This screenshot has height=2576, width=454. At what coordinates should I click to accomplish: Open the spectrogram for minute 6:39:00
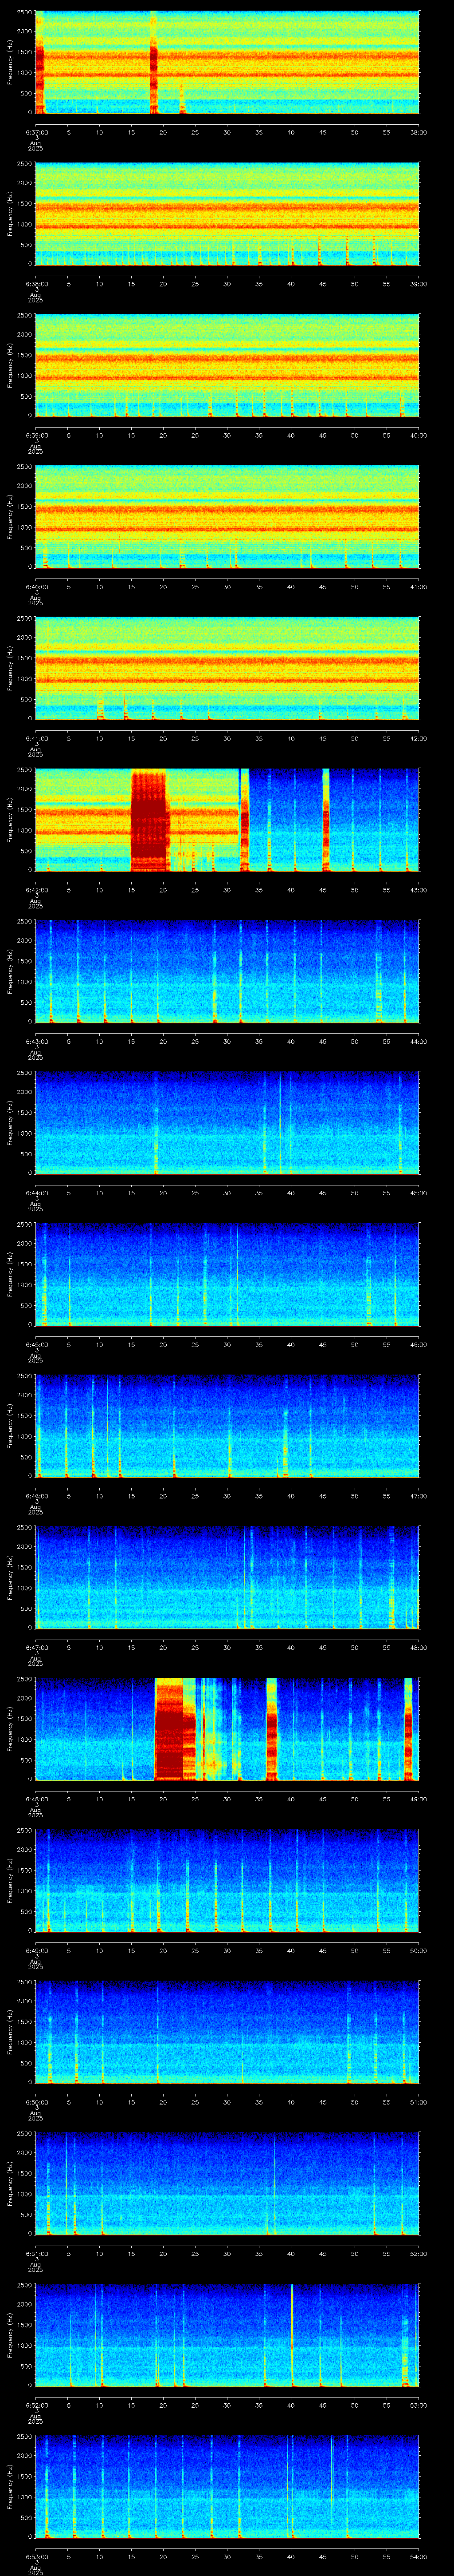[x=227, y=366]
